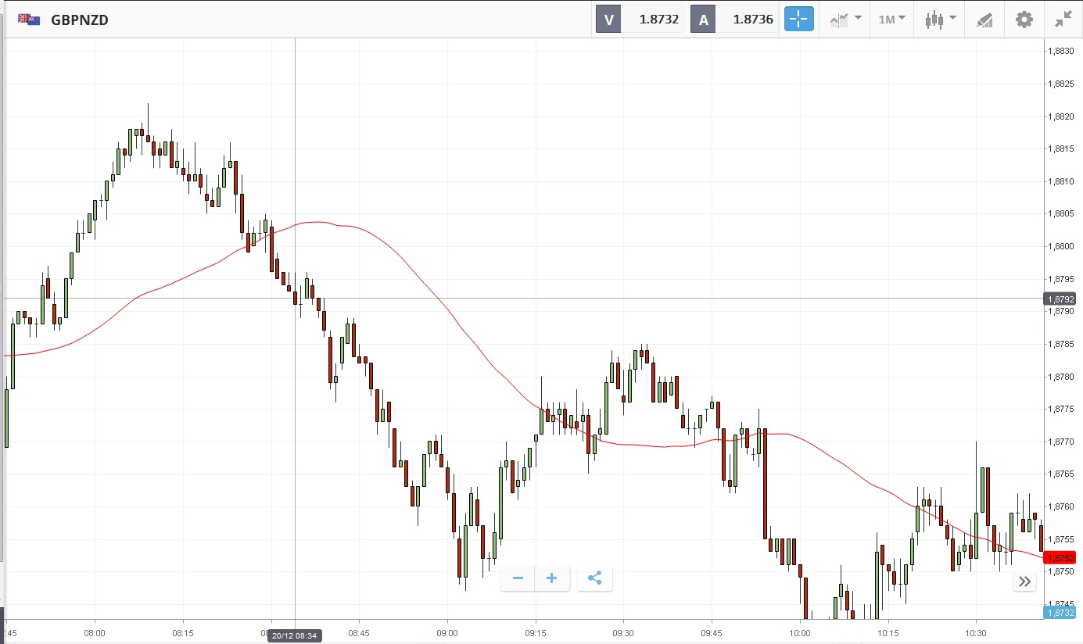The width and height of the screenshot is (1083, 644).
Task: Click the GBPNZD flag icon
Action: point(30,20)
